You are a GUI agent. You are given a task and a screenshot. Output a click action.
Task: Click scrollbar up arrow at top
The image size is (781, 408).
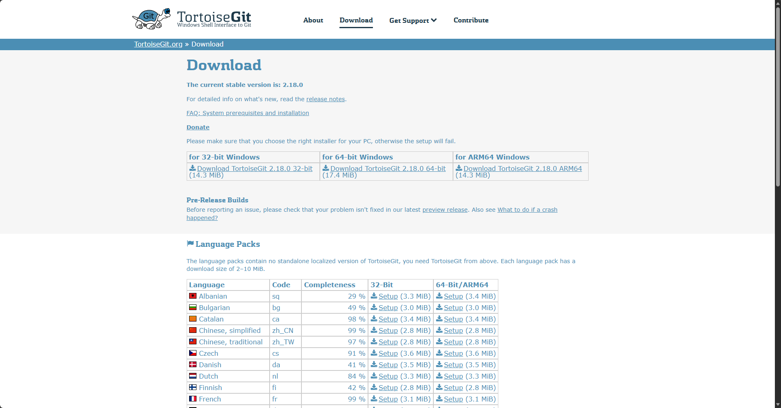click(778, 3)
